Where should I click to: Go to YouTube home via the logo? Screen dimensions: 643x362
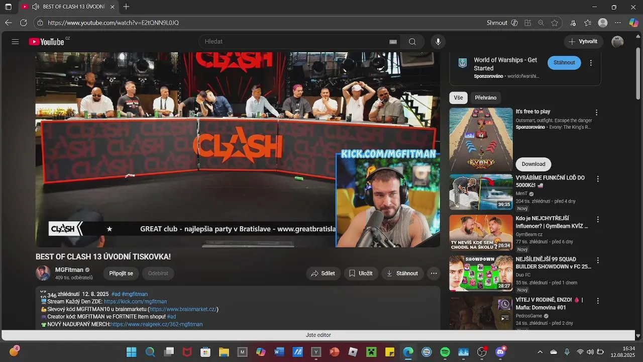click(x=46, y=42)
